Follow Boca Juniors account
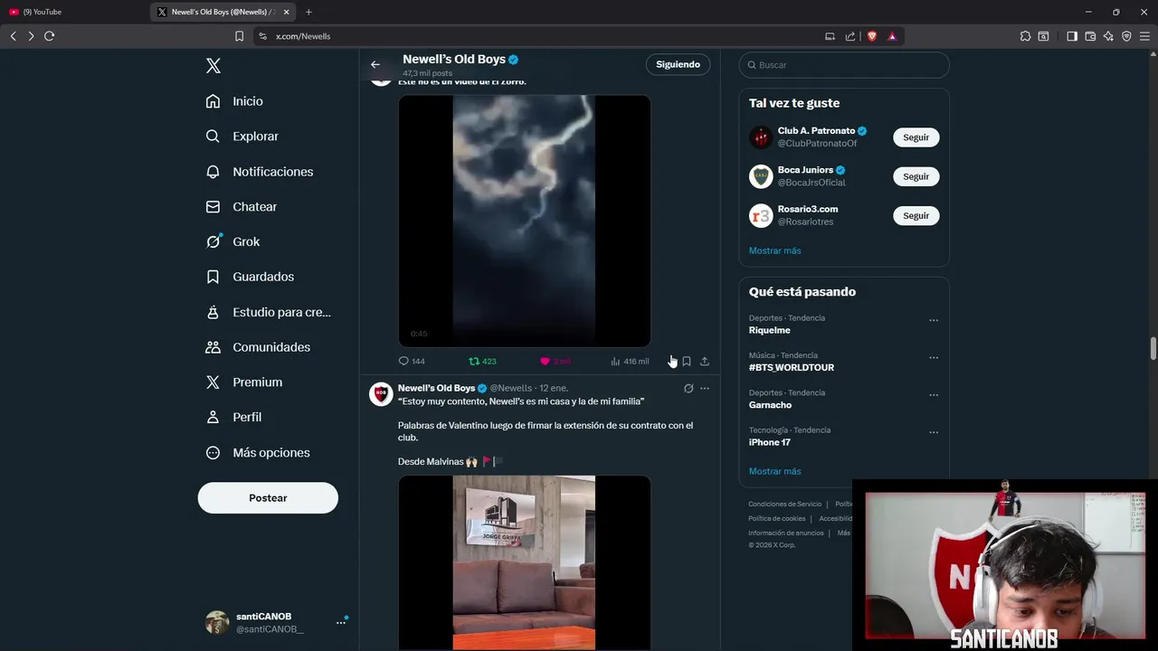 pyautogui.click(x=916, y=176)
